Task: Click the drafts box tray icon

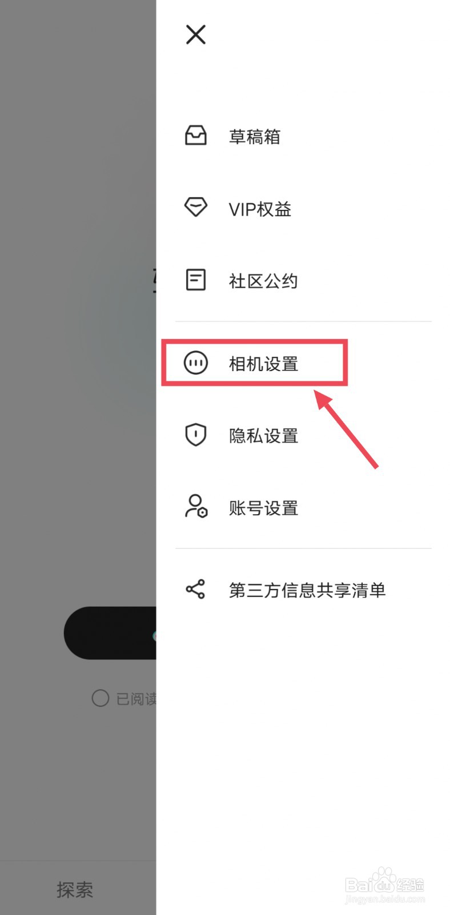Action: tap(195, 136)
